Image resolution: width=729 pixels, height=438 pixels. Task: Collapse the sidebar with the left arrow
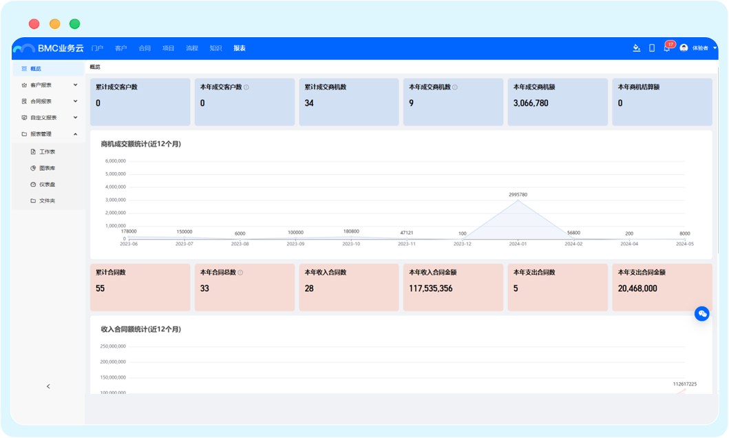[48, 386]
